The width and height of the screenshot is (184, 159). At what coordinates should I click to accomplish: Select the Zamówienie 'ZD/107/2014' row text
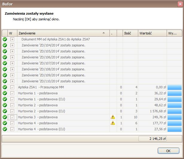click(53, 63)
